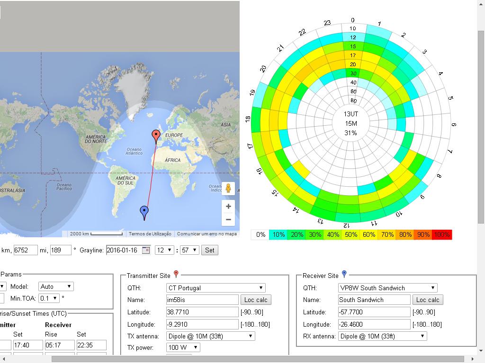Click the red transmitter marker on map
Viewport: 485px width, 363px height.
pos(156,135)
